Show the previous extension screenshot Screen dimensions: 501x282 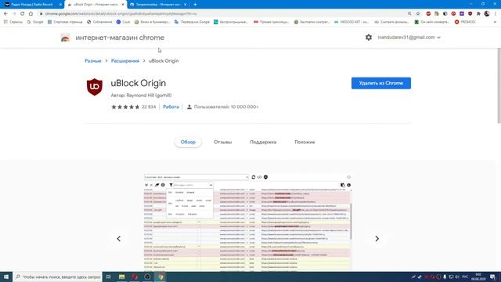118,238
